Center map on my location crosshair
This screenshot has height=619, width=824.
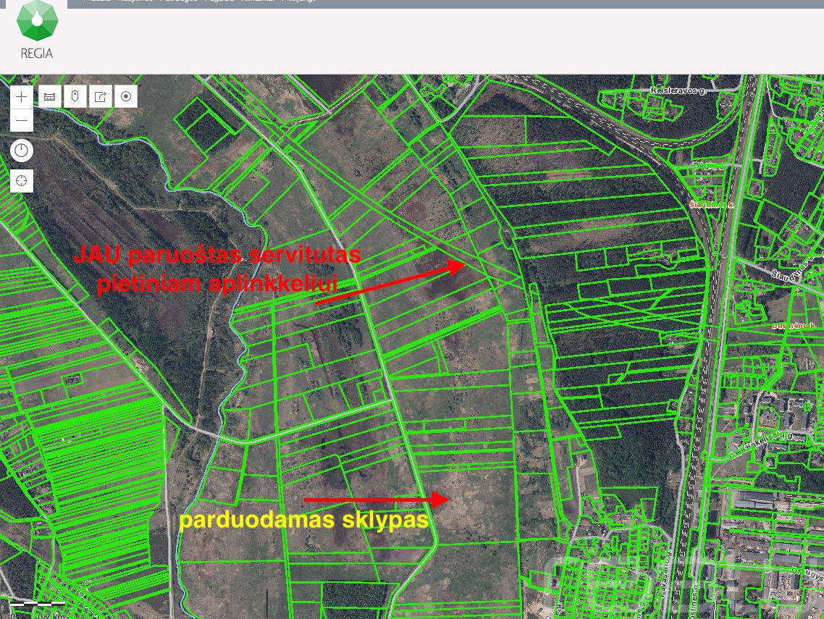click(x=22, y=181)
